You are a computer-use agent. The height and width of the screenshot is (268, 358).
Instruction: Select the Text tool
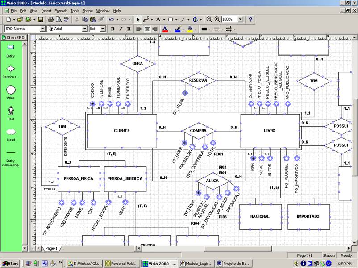tap(158, 20)
